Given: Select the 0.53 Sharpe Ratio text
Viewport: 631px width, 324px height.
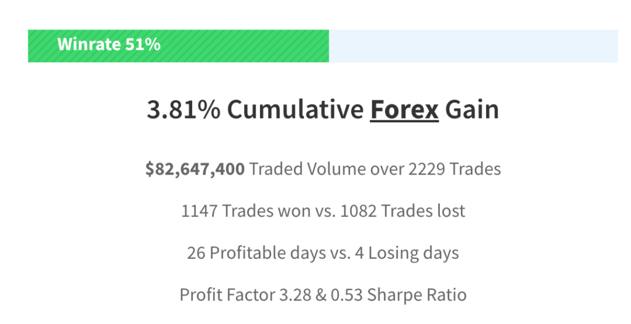Looking at the screenshot, I should (399, 294).
